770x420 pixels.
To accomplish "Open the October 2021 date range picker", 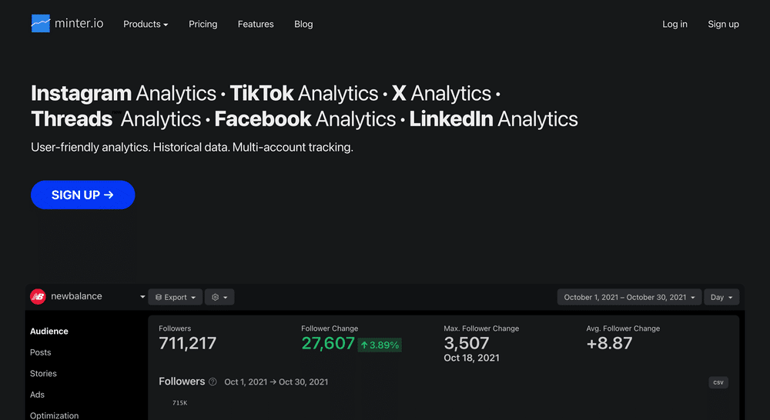I will pos(629,298).
